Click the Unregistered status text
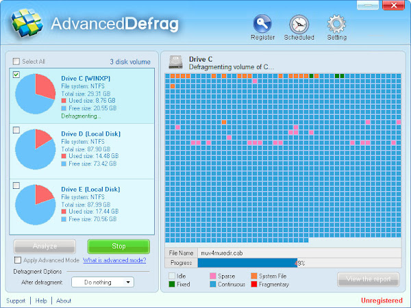 point(382,300)
